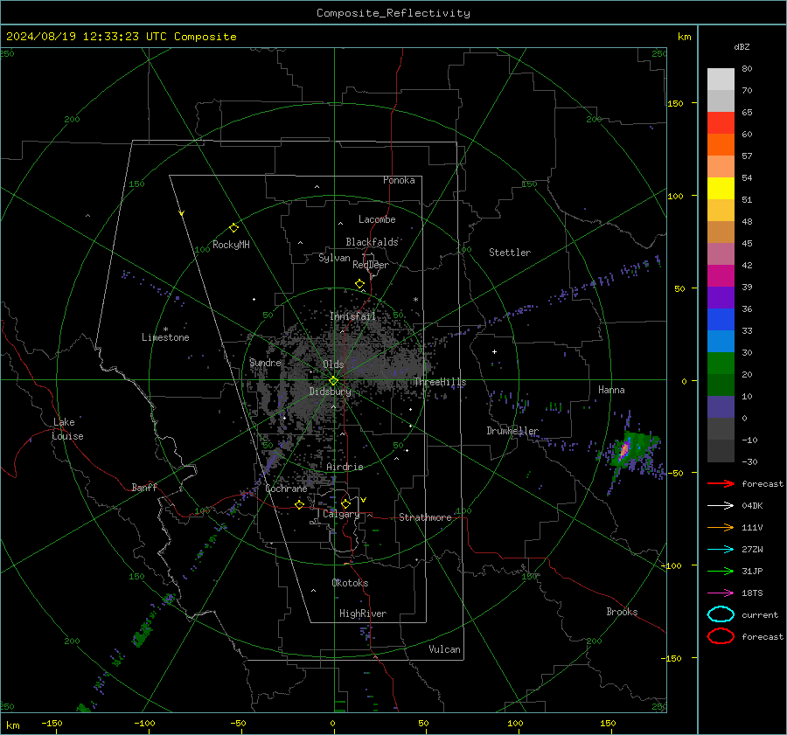Click the slate-blue 0-10 dBZ swatch
Screen dimensions: 787x735
click(x=721, y=407)
